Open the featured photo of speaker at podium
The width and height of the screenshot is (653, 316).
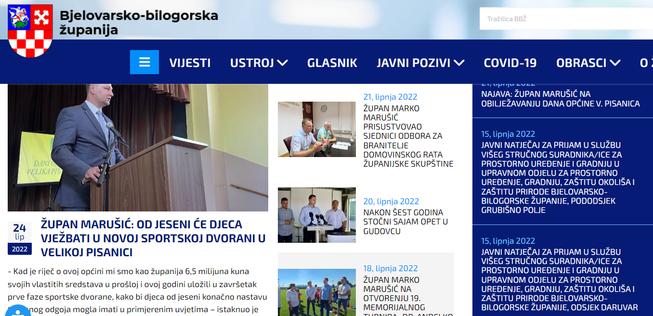[x=138, y=147]
